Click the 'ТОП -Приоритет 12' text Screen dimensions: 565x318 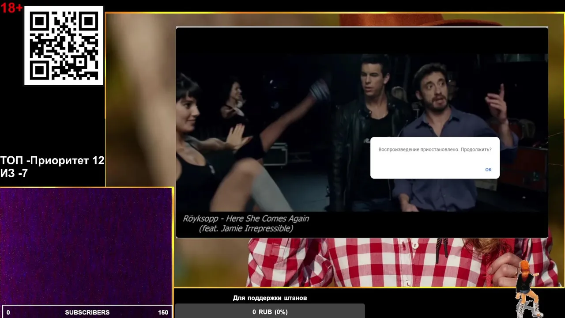click(52, 160)
